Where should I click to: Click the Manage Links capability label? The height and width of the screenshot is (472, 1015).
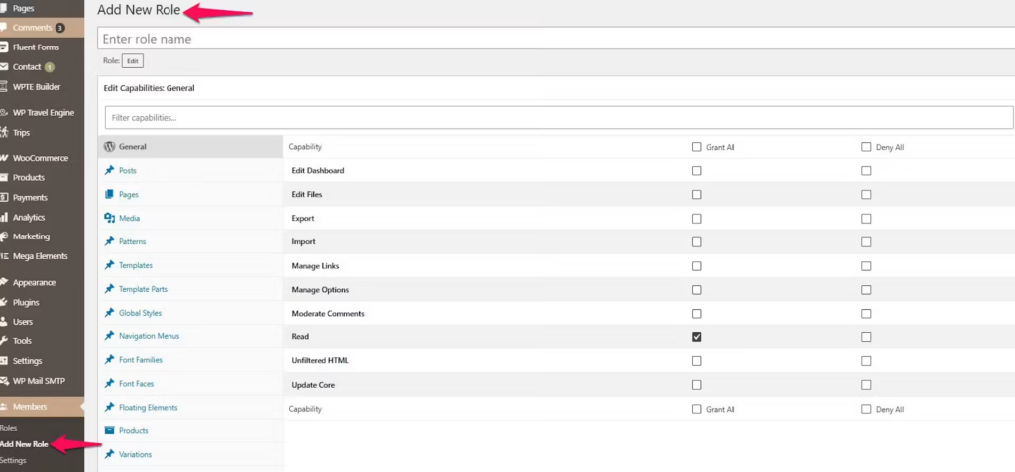(x=315, y=266)
